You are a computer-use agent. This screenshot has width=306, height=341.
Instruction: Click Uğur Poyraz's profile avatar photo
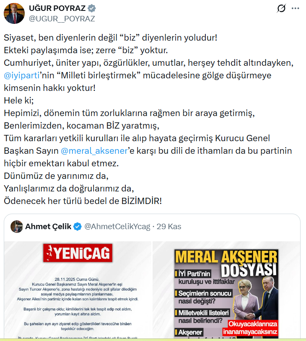(14, 13)
